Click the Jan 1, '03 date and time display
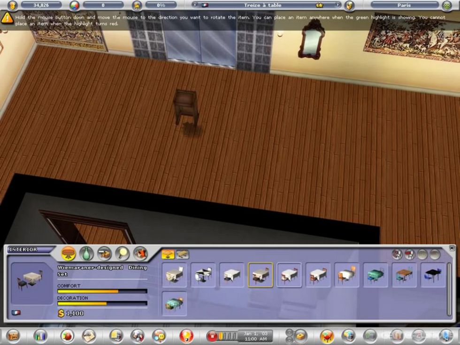460x345 pixels. click(x=255, y=336)
